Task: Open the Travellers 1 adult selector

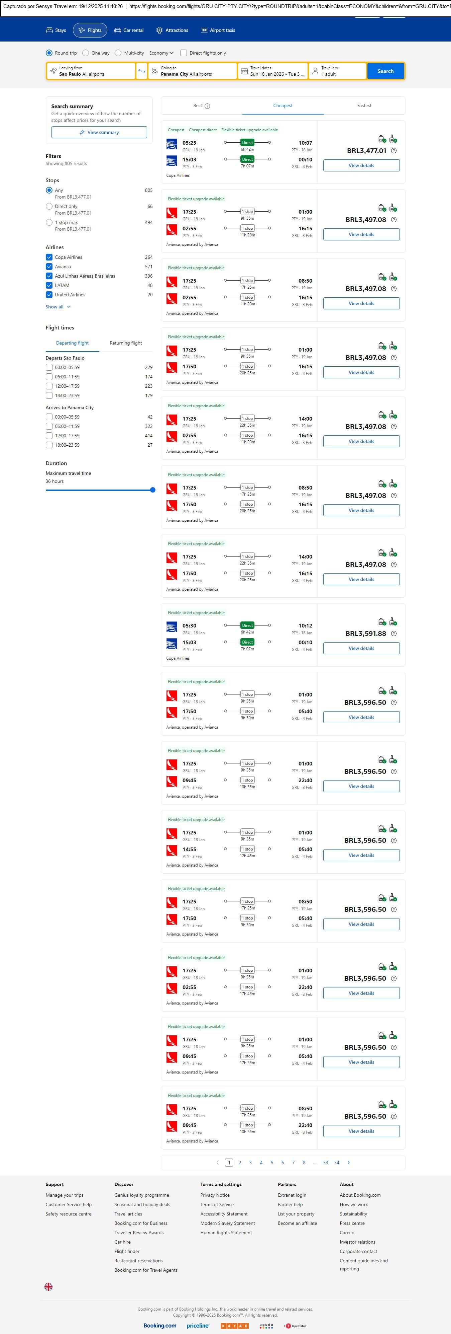Action: pyautogui.click(x=337, y=71)
